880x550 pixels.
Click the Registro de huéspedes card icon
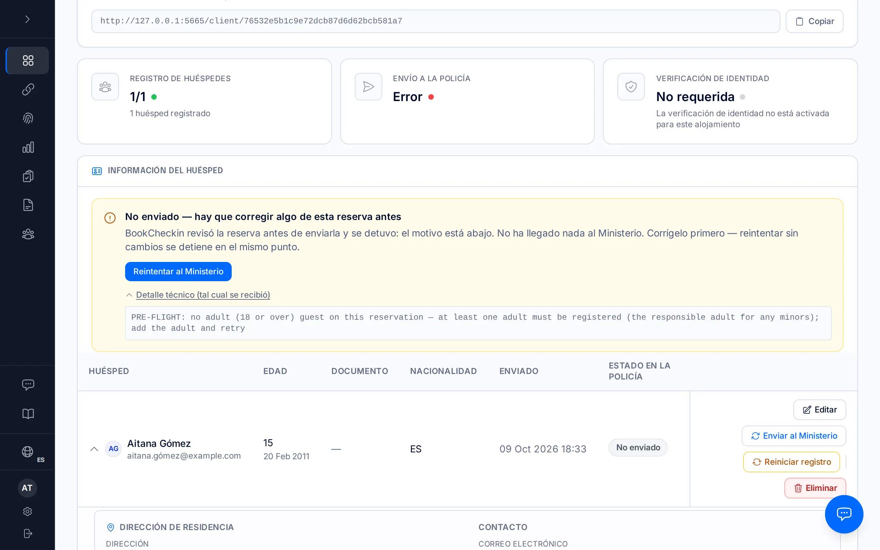pyautogui.click(x=105, y=87)
